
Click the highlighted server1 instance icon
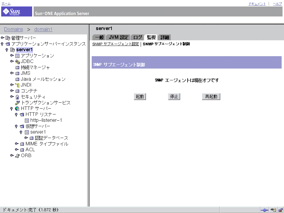[x=12, y=50]
